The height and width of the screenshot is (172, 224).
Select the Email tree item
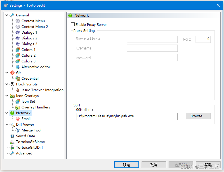tap(26, 119)
